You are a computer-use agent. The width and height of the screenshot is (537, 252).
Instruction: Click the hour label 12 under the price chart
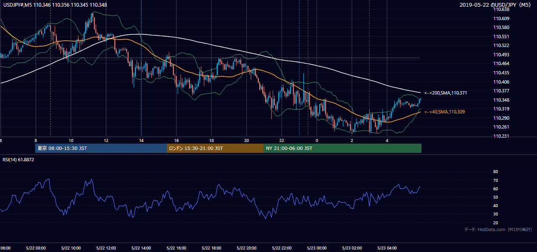[106, 141]
